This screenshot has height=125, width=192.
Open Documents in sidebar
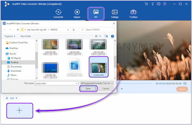(14, 67)
